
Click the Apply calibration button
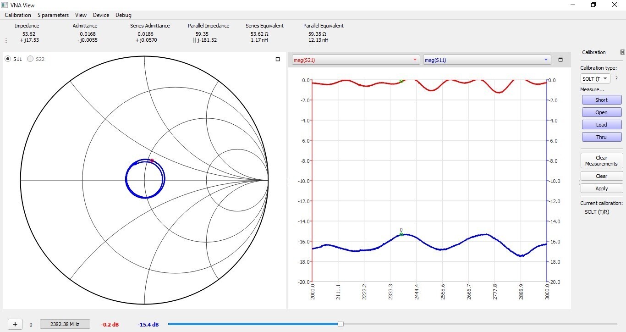tap(602, 188)
